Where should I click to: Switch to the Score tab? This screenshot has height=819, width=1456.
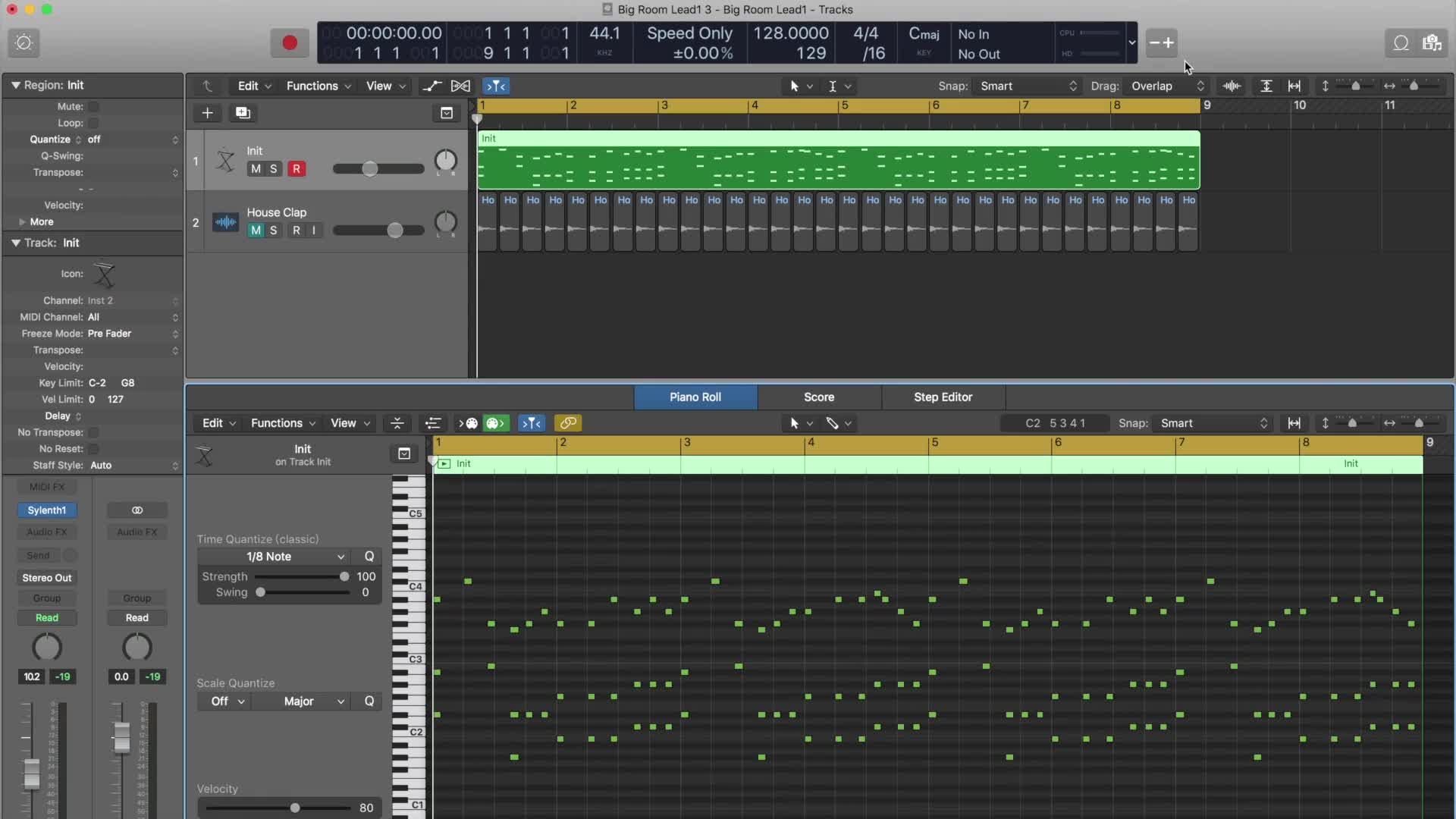(819, 397)
